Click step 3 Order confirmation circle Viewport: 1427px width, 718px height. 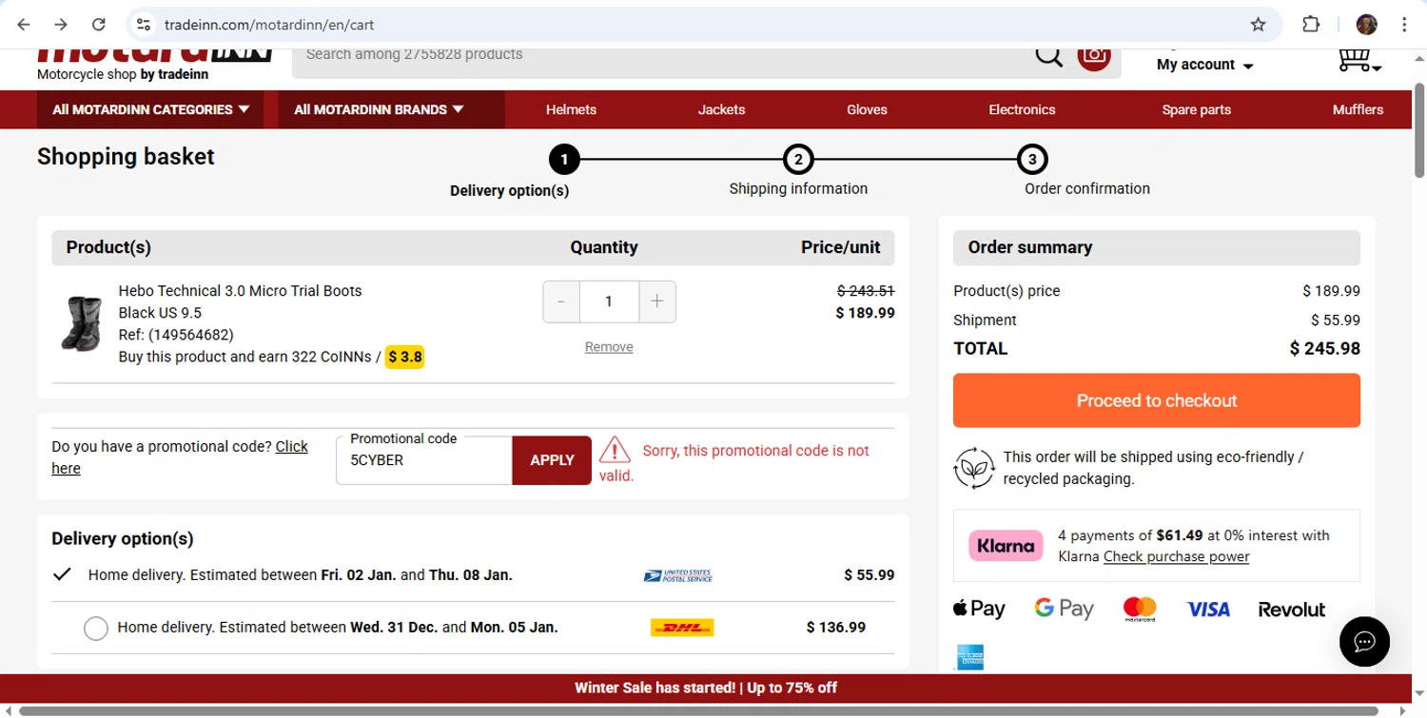[1032, 159]
